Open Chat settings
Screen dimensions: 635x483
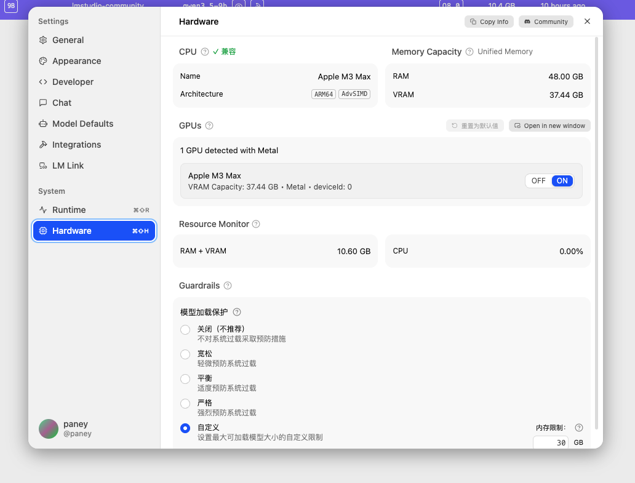94,103
